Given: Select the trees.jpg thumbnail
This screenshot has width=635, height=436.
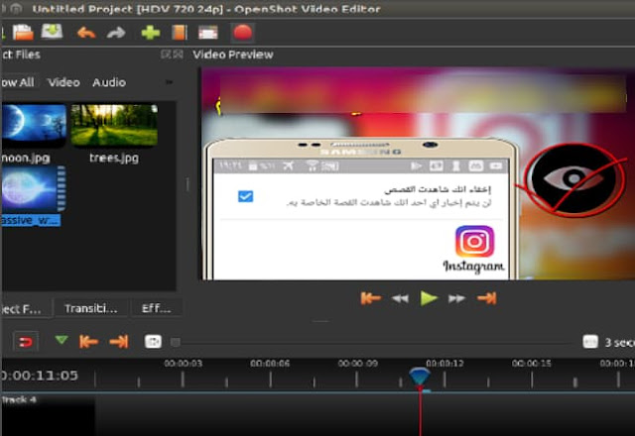Looking at the screenshot, I should point(114,126).
